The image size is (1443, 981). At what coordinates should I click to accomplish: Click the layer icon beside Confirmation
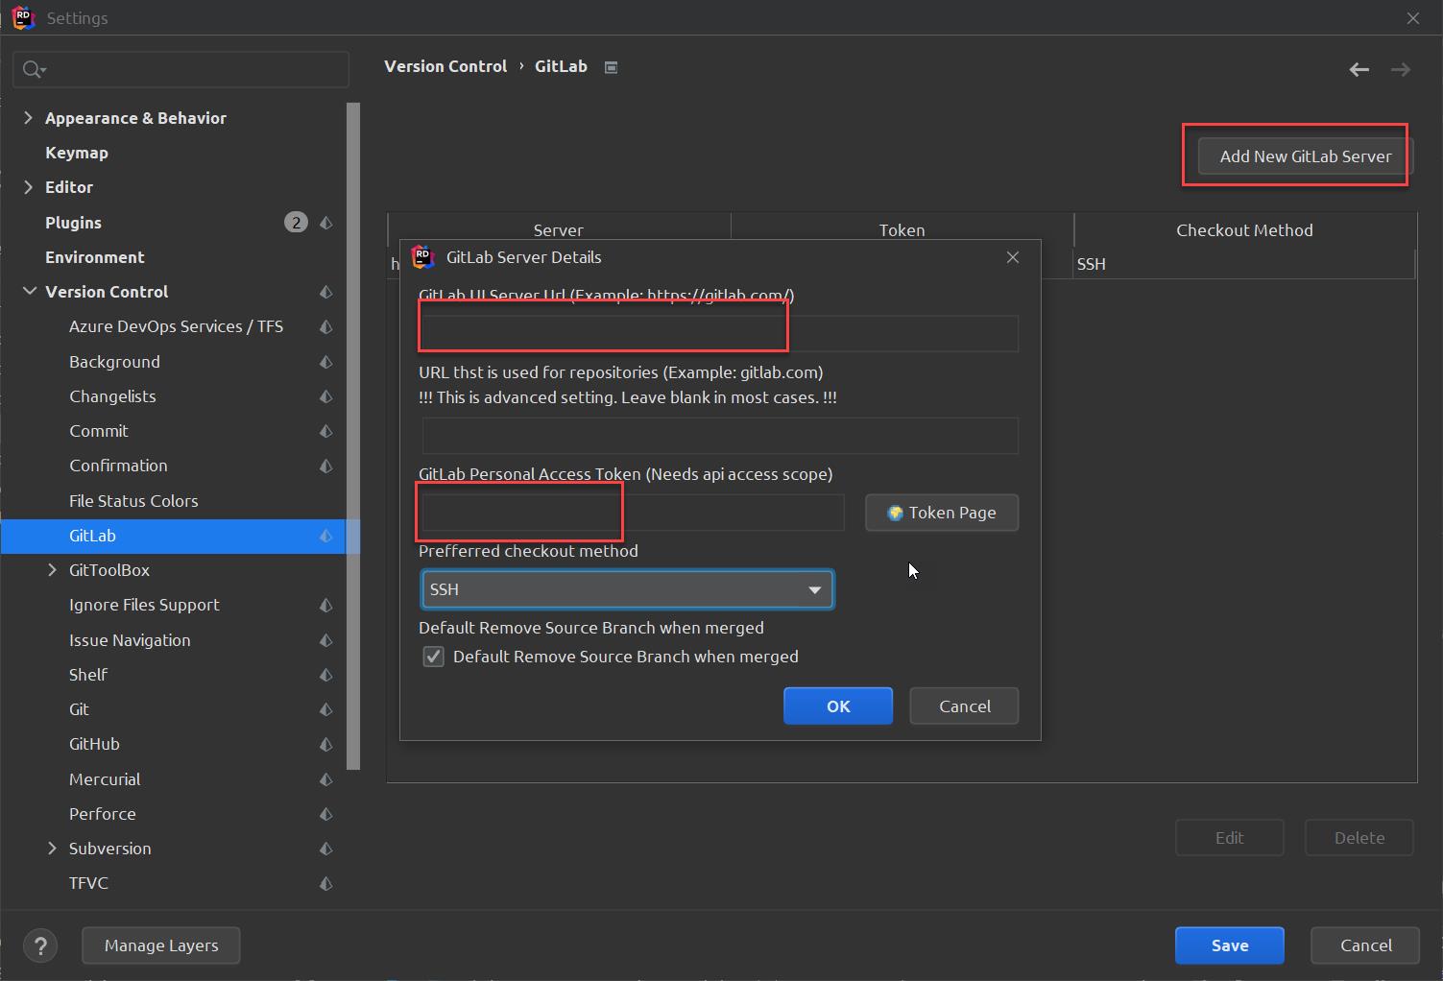coord(326,466)
